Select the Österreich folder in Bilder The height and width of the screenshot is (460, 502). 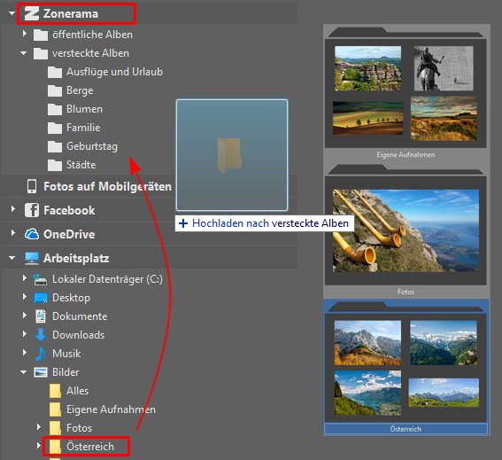(90, 446)
